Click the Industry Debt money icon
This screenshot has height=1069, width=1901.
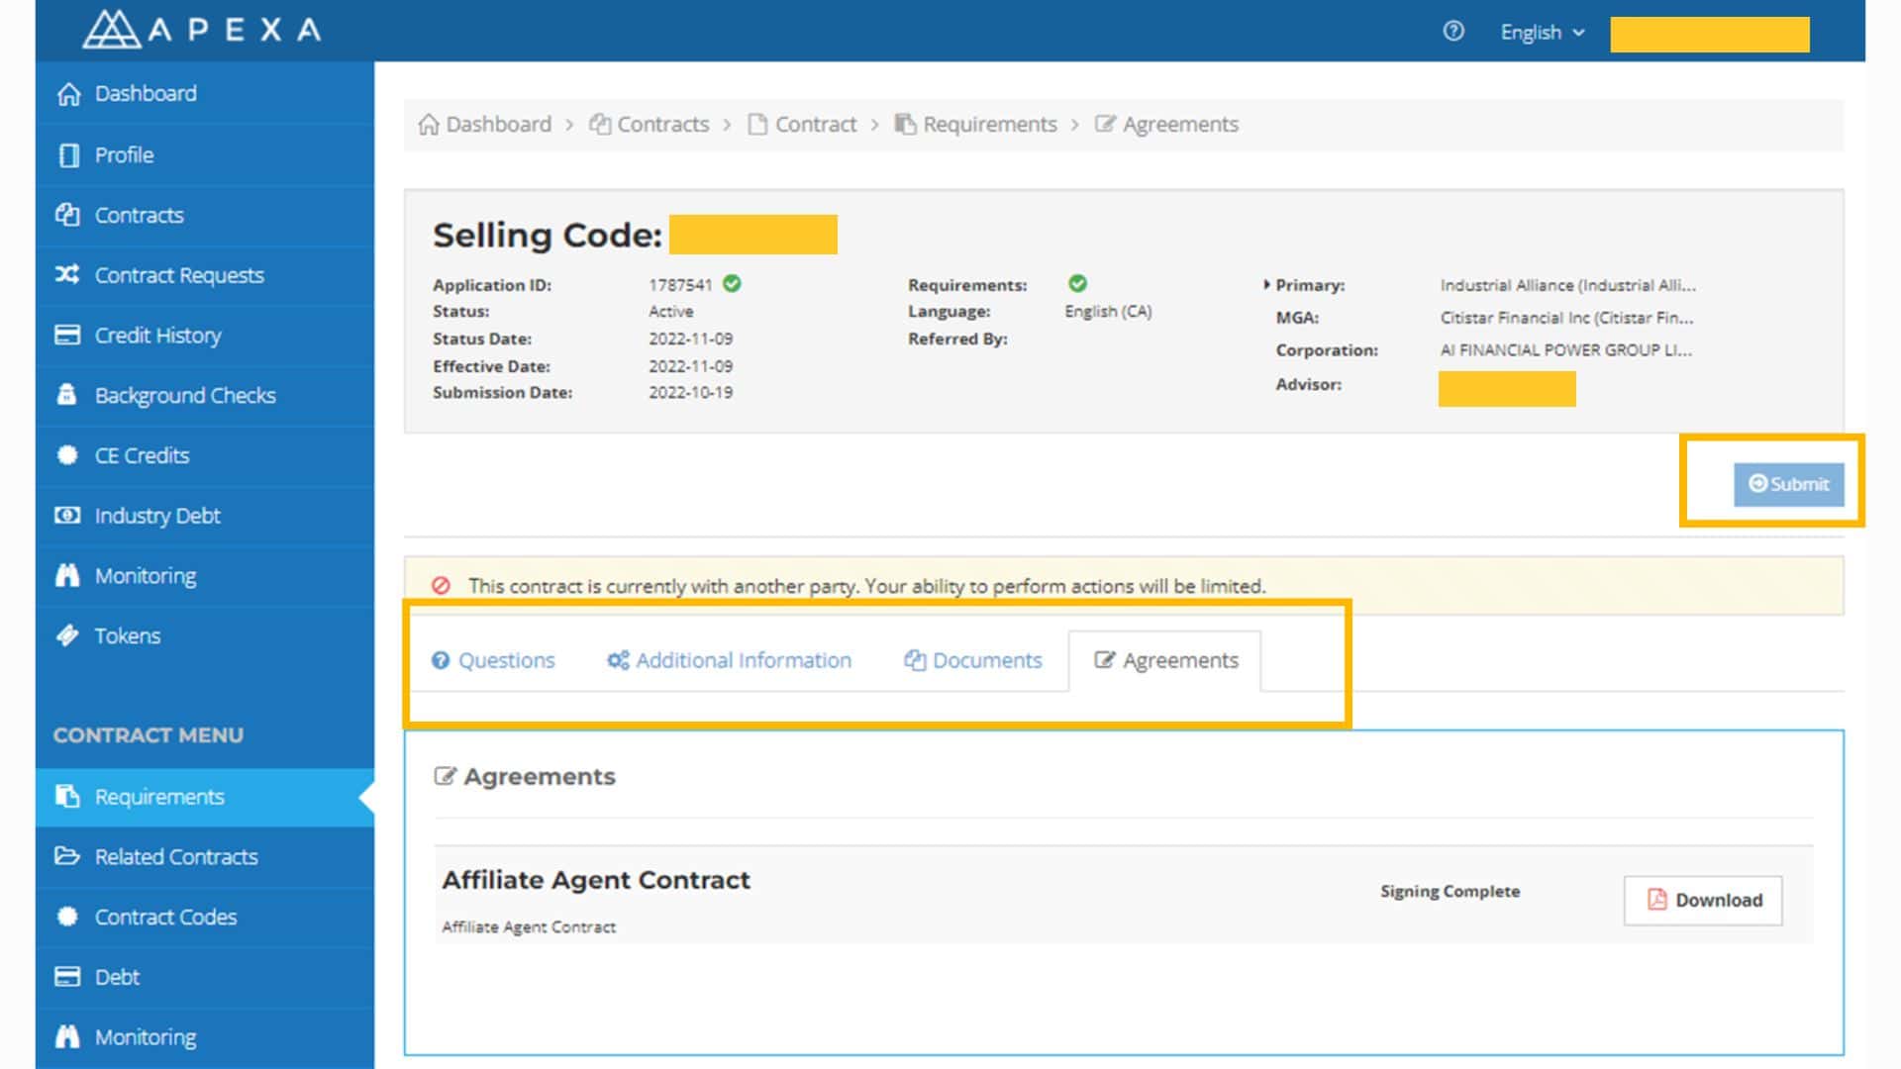[67, 515]
